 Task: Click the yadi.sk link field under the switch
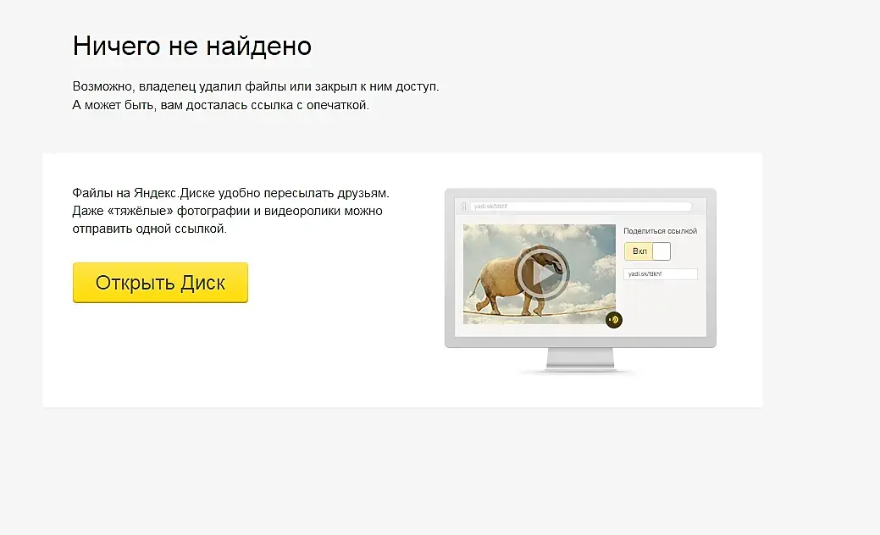click(x=661, y=273)
